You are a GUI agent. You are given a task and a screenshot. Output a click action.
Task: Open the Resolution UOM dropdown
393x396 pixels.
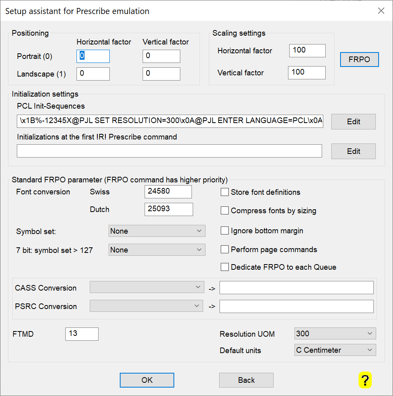click(x=335, y=333)
